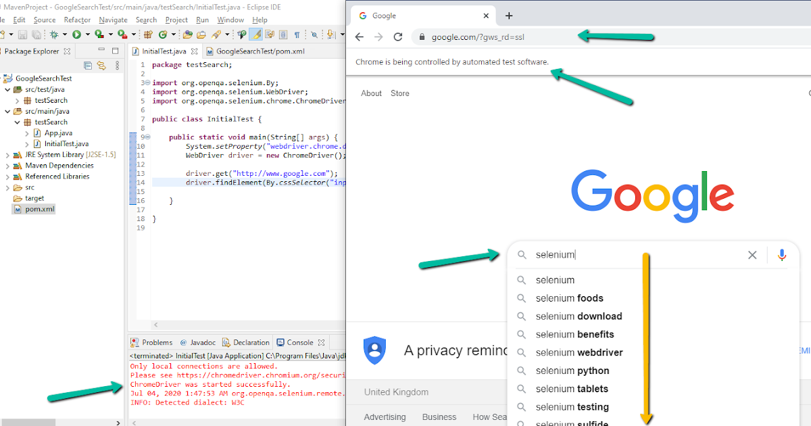Switch to the GoogleSearchTest/pom.xml tab
This screenshot has height=426, width=811.
pyautogui.click(x=260, y=50)
